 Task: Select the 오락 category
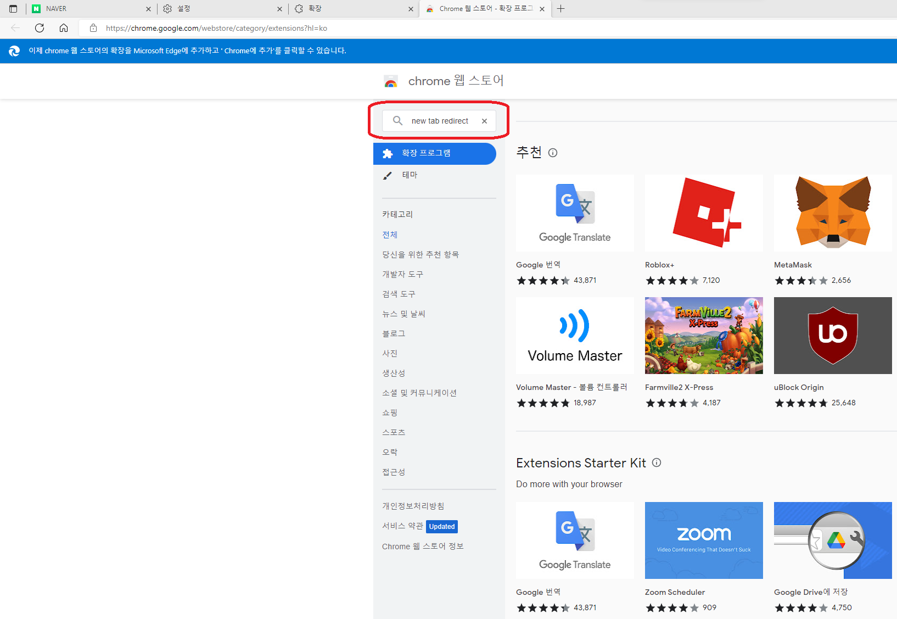[x=390, y=452]
